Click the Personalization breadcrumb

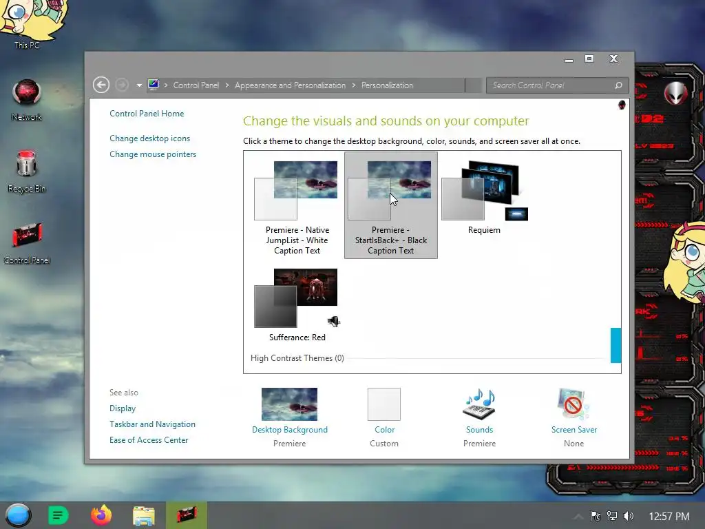[x=387, y=85]
